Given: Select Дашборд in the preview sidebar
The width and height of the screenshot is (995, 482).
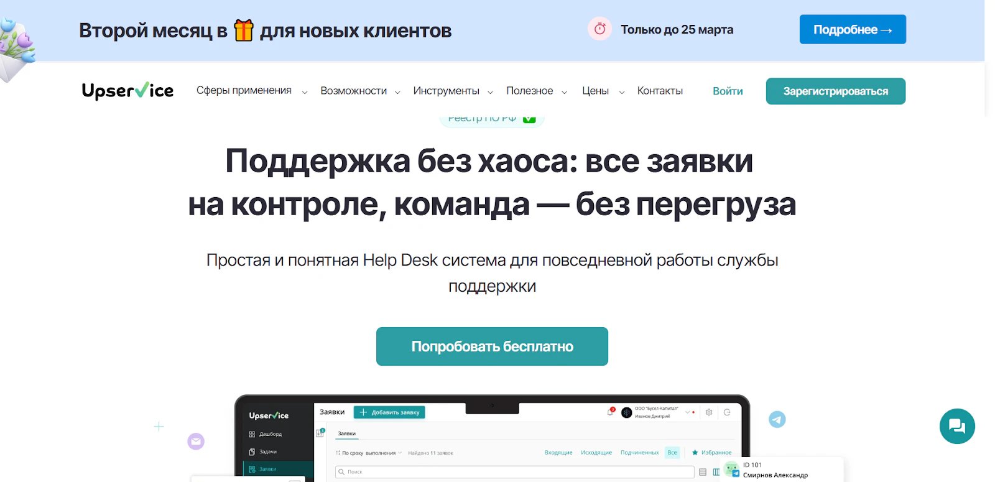Looking at the screenshot, I should [x=266, y=434].
